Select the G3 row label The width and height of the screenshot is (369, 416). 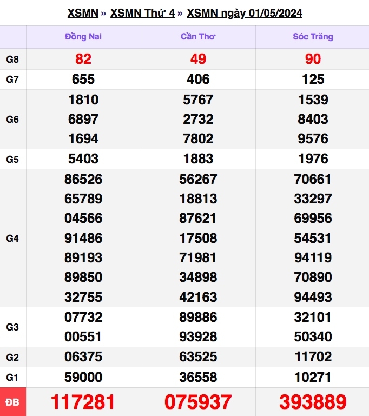[x=12, y=327]
